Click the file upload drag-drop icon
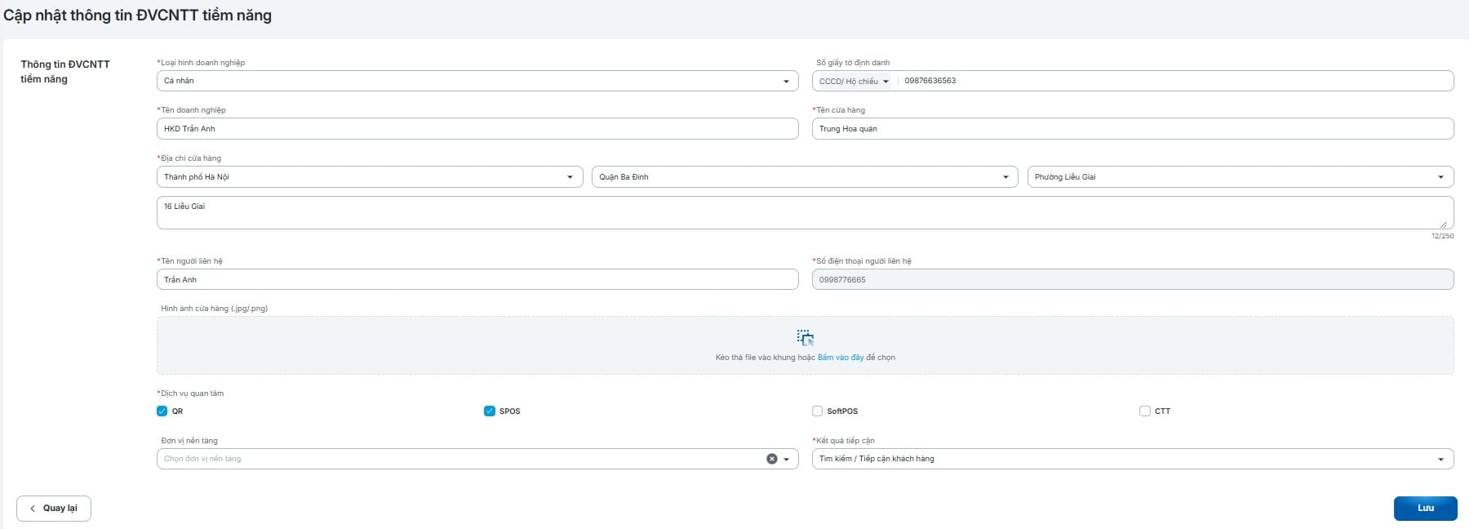Image resolution: width=1469 pixels, height=529 pixels. [x=806, y=338]
